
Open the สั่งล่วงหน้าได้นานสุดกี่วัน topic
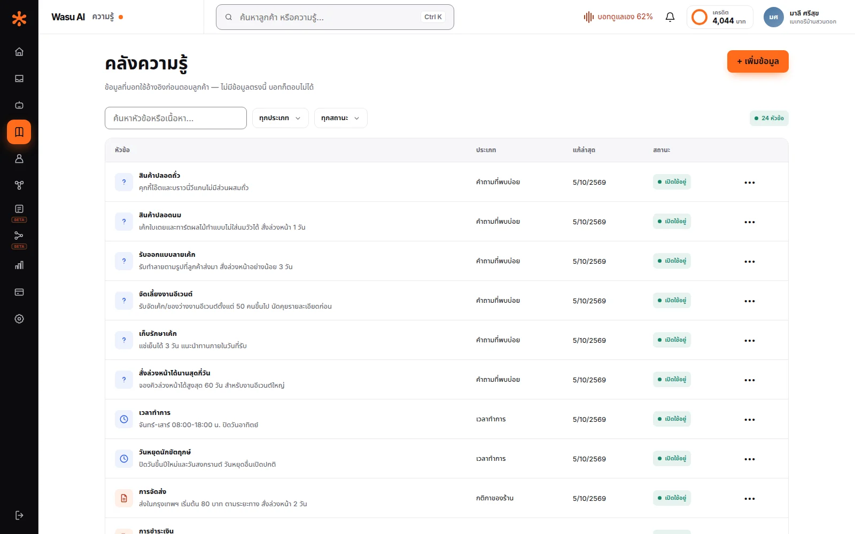tap(174, 373)
